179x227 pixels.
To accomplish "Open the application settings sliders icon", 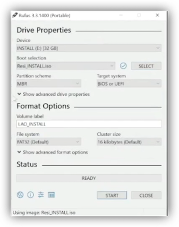I will point(41,195).
